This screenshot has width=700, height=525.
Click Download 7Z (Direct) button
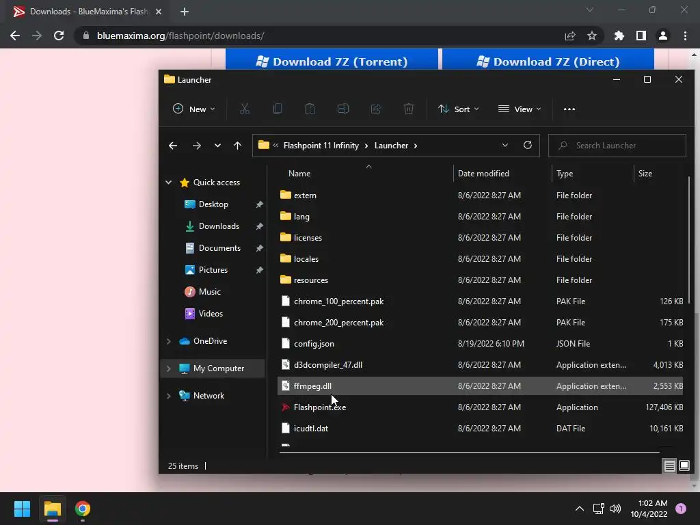click(x=548, y=60)
